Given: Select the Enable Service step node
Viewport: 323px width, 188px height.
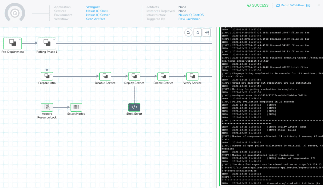Looking at the screenshot, I should tap(163, 76).
